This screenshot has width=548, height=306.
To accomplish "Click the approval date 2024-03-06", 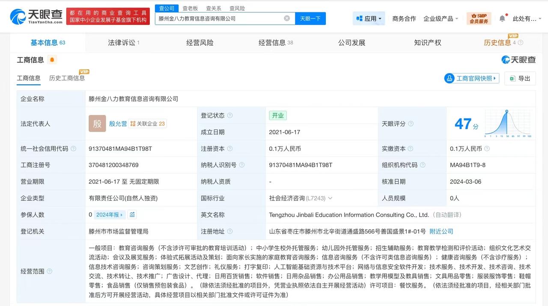I will (x=465, y=182).
